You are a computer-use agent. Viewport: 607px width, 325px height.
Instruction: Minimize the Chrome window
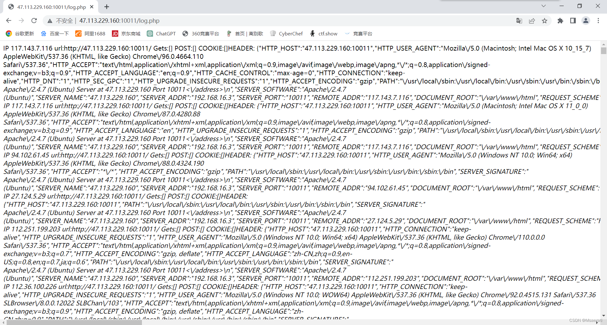(561, 6)
